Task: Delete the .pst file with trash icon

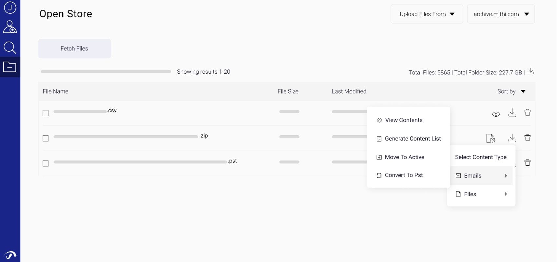Action: (527, 163)
